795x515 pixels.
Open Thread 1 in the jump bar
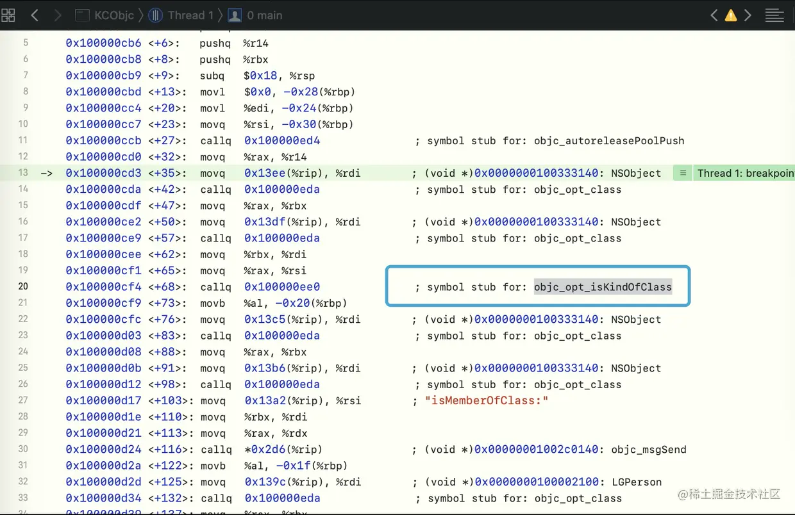click(x=181, y=15)
